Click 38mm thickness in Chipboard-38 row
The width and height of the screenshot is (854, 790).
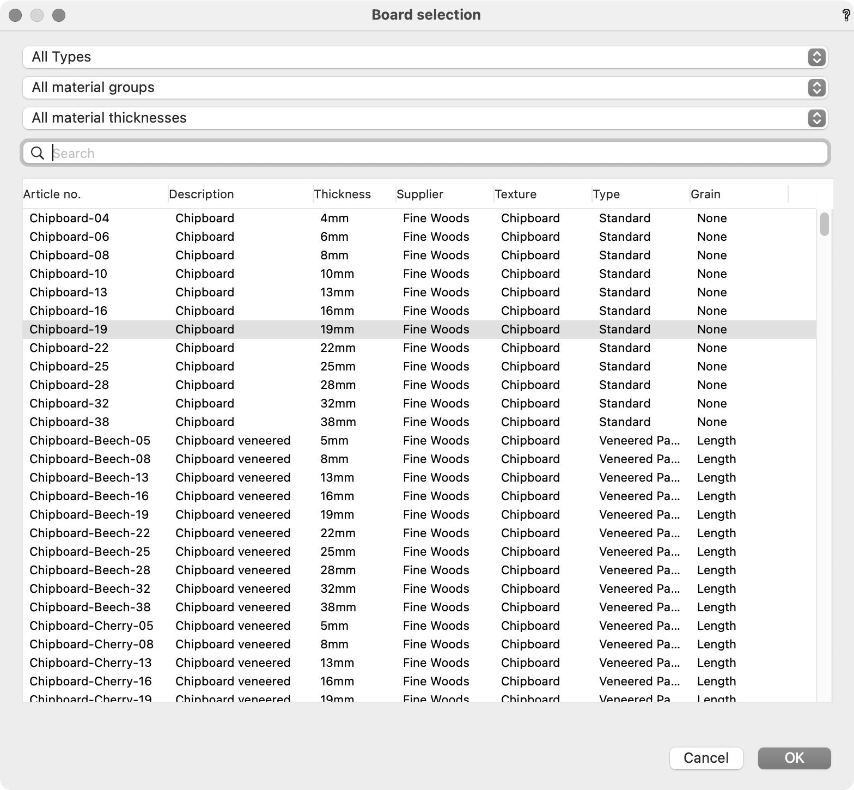click(x=338, y=422)
